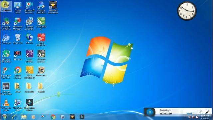Select the Recycle Bin icon
The height and width of the screenshot is (120, 213).
coord(18,39)
